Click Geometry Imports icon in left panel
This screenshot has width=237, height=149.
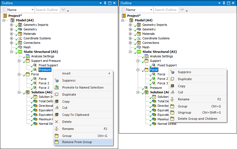[x=20, y=25]
